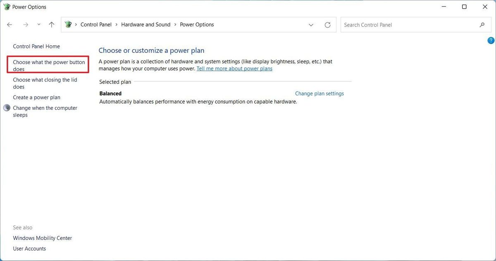Expand the breadcrumb chevron after Power Options

tap(311, 25)
